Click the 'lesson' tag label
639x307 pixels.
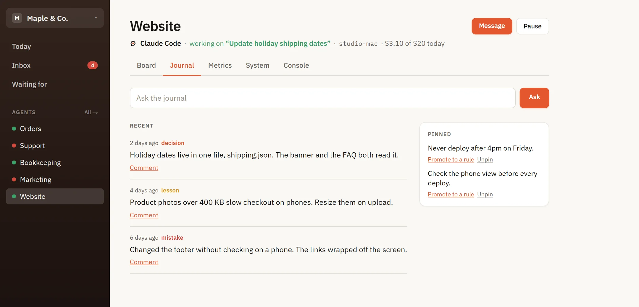[x=170, y=190]
